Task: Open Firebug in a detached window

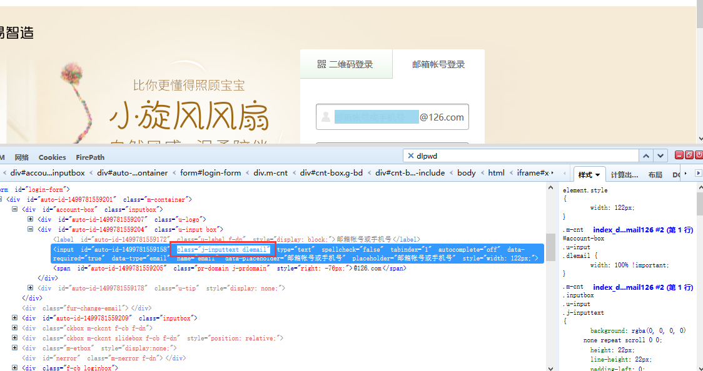Action: (x=689, y=156)
